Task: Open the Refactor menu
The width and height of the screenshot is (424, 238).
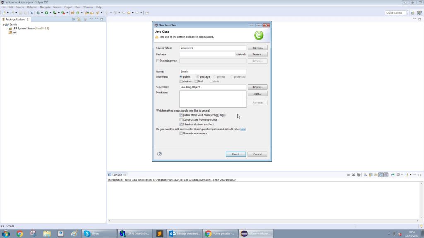Action: pos(32,7)
